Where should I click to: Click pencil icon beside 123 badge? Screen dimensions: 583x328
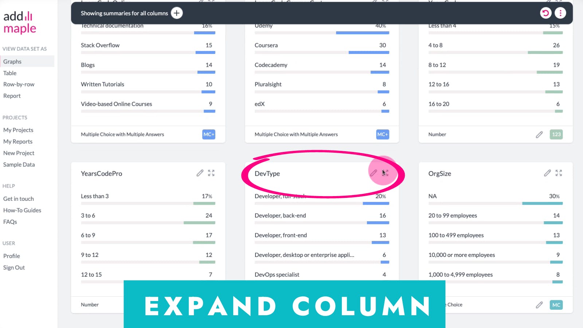coord(539,135)
